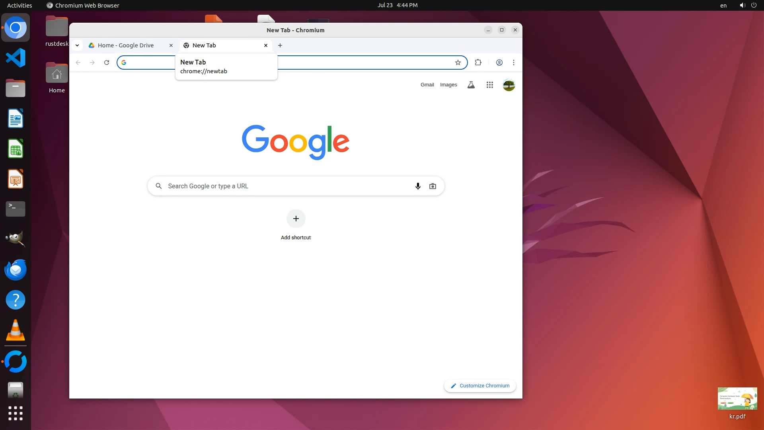Click the Gmail link
This screenshot has height=430, width=764.
pos(427,85)
